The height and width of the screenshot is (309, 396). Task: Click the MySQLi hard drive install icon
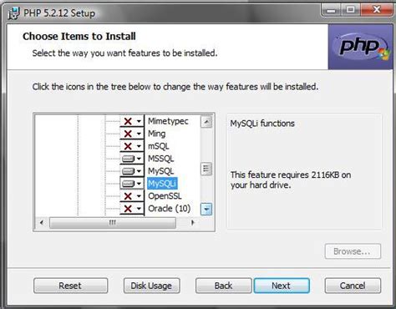pyautogui.click(x=128, y=184)
